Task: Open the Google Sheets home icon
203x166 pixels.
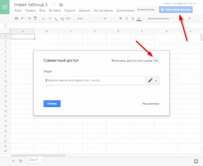Action: (x=5, y=7)
